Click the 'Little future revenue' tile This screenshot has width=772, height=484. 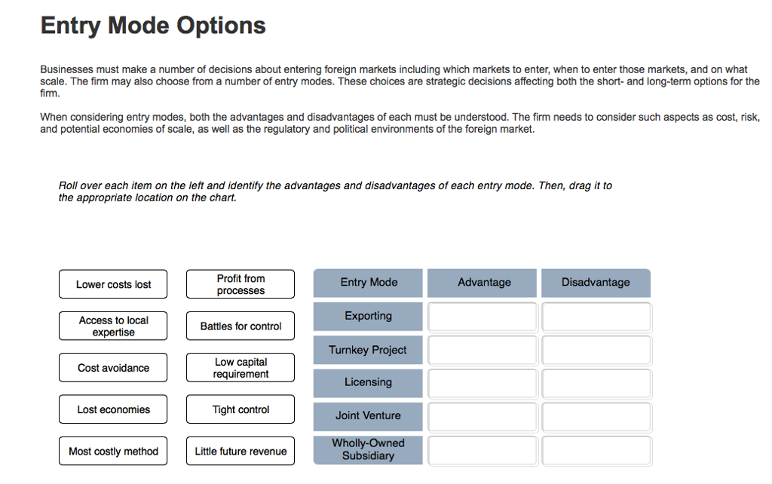tap(240, 451)
